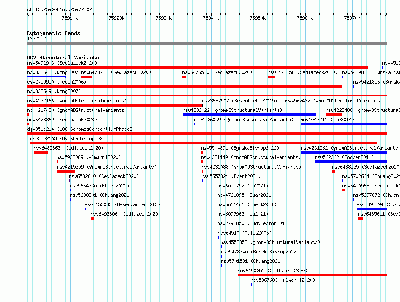Open the nsv4217480 gnomAD variant label
This screenshot has height=302, width=400.
(x=77, y=110)
